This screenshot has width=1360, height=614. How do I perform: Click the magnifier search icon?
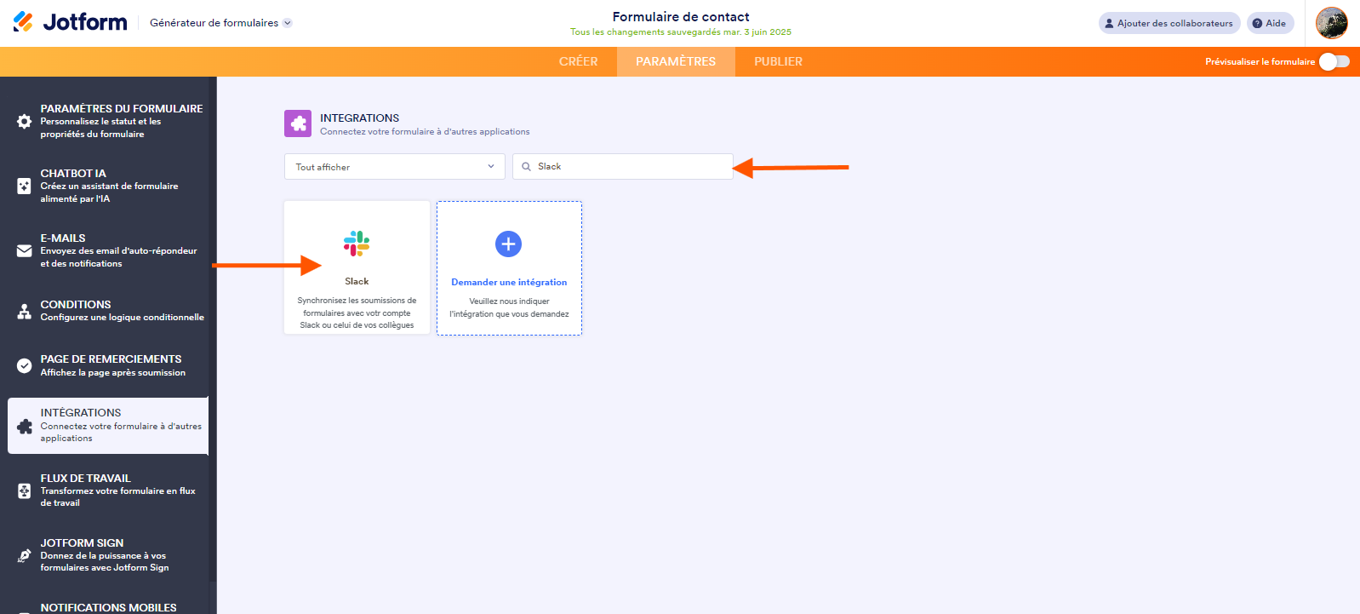pos(527,167)
